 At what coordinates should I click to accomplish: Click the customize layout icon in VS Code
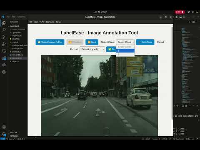pyautogui.click(x=184, y=17)
